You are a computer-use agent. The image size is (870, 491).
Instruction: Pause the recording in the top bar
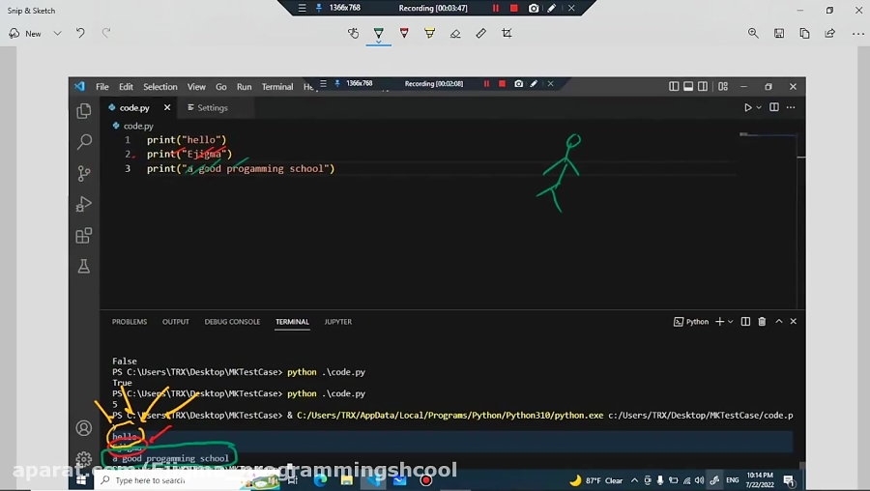(496, 8)
